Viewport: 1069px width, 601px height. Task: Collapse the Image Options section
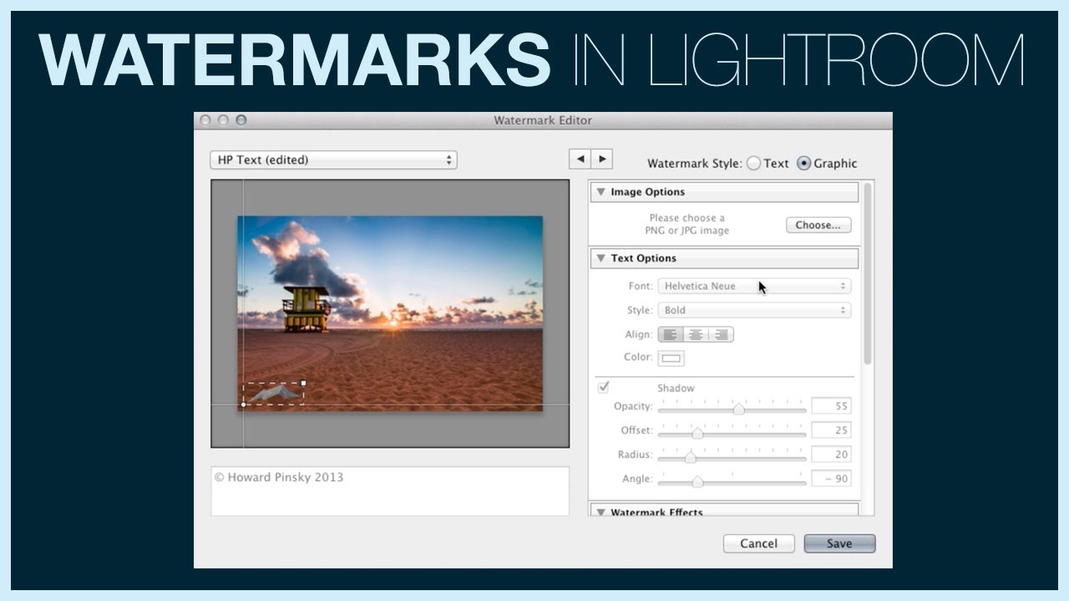click(x=600, y=192)
